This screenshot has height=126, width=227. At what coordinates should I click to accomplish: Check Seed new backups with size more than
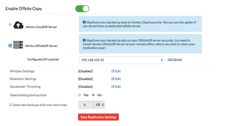[11, 105]
